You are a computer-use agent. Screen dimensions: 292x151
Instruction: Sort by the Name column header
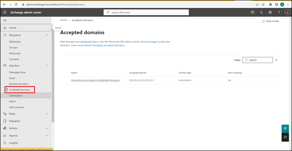(x=74, y=73)
